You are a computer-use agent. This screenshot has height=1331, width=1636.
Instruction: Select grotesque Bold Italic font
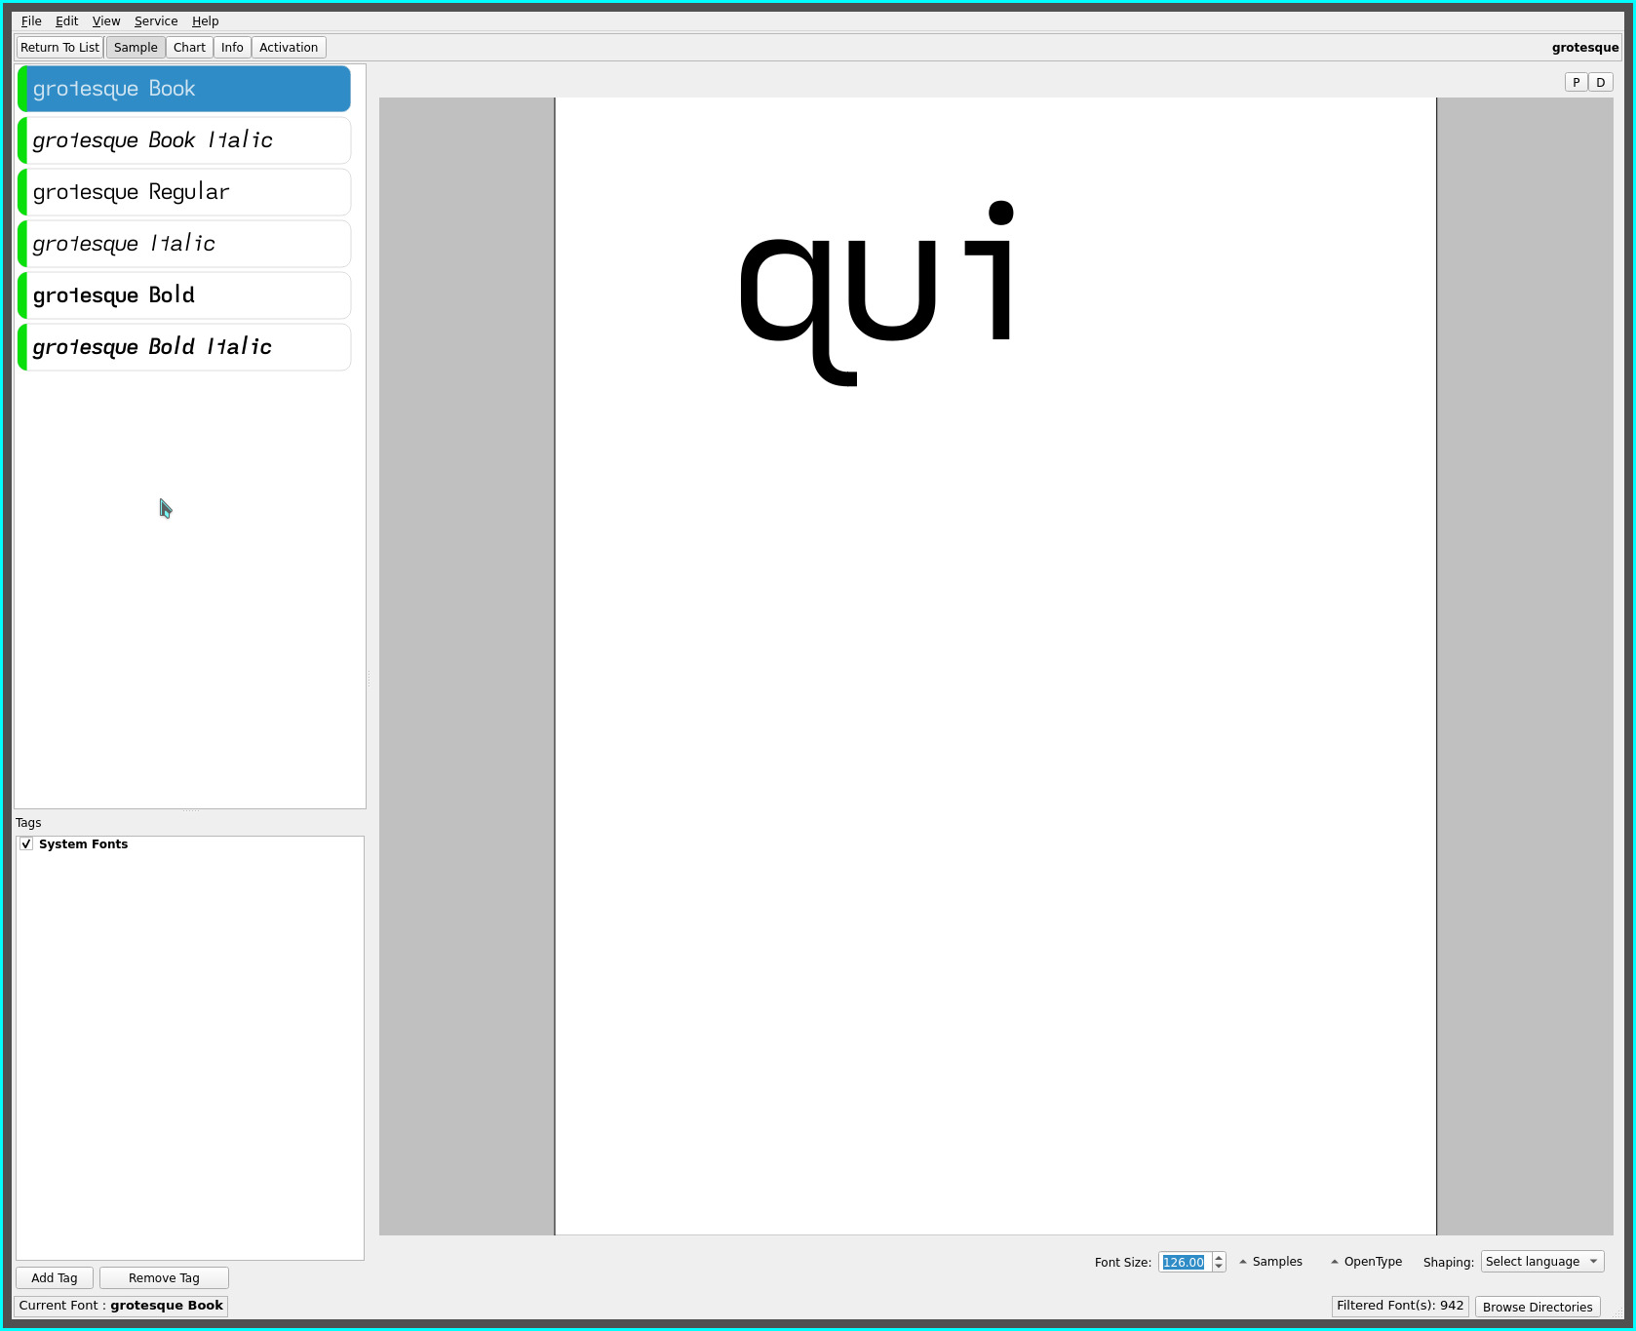pos(184,347)
